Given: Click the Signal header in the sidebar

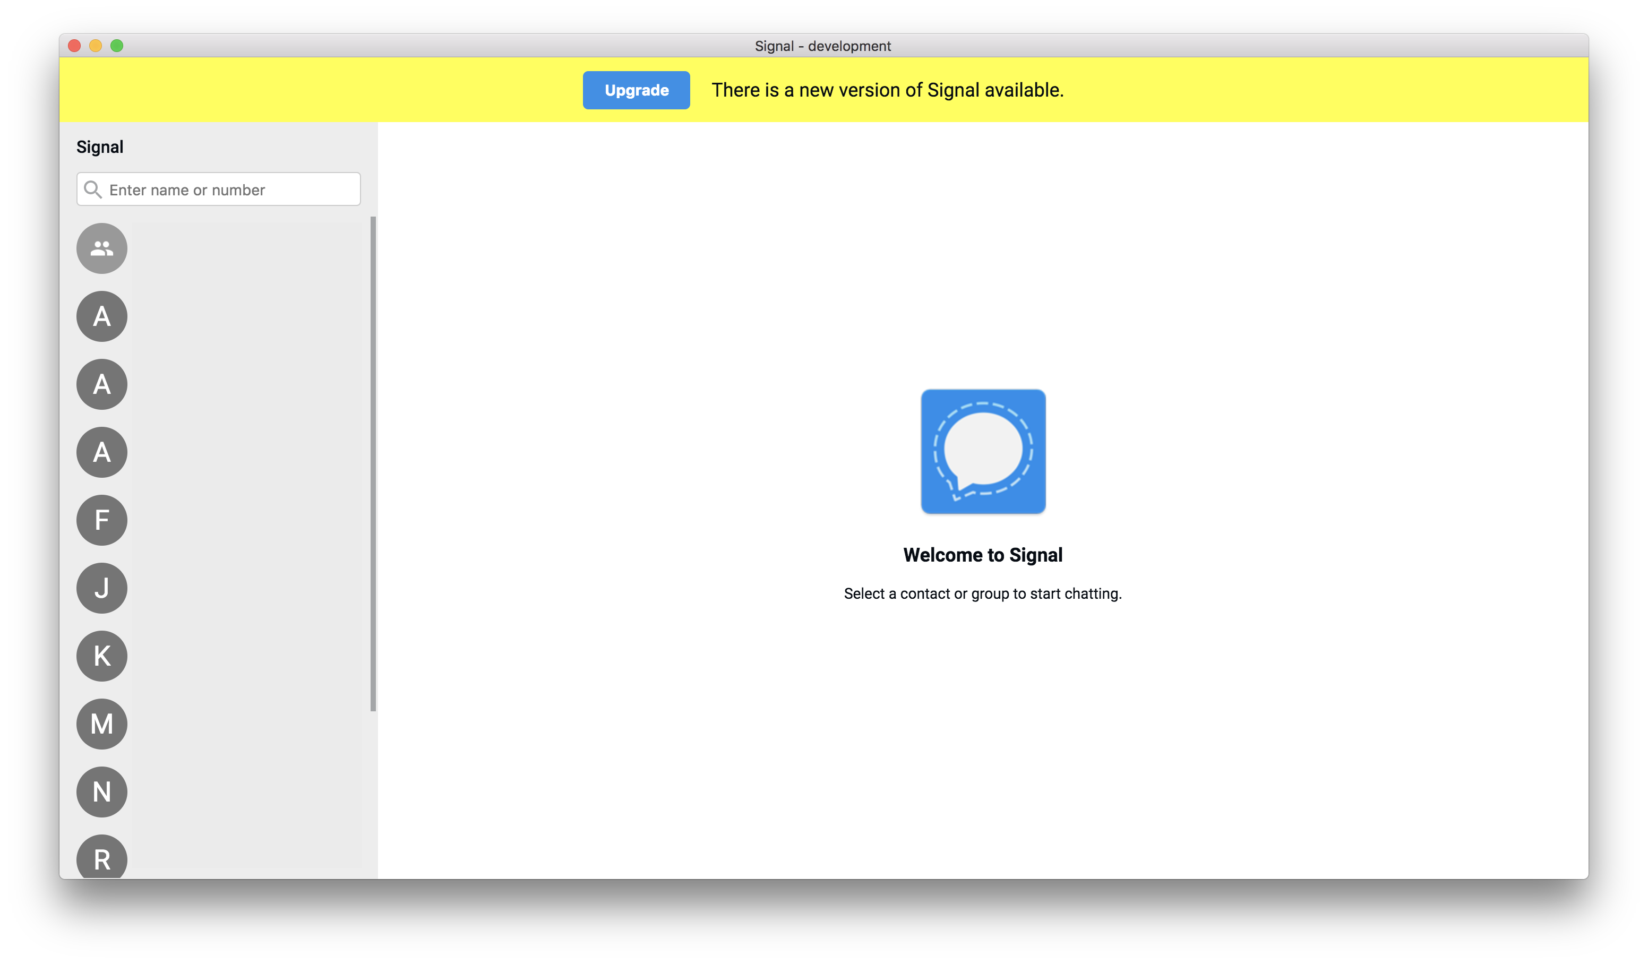Looking at the screenshot, I should 100,147.
